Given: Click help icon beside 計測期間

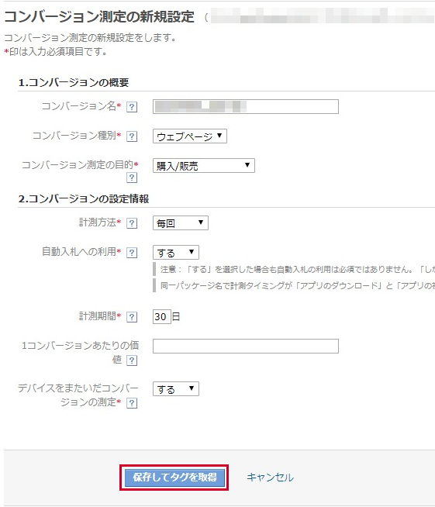Looking at the screenshot, I should tap(132, 317).
